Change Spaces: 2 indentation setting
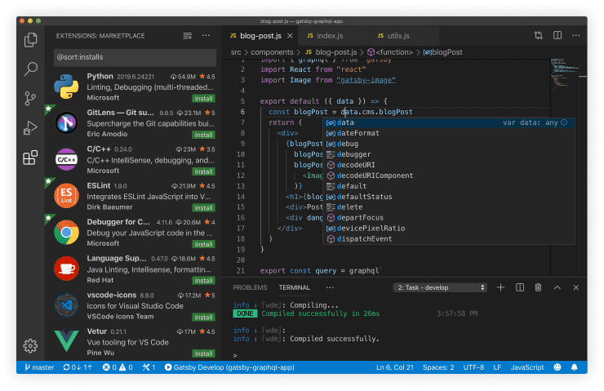 [438, 367]
